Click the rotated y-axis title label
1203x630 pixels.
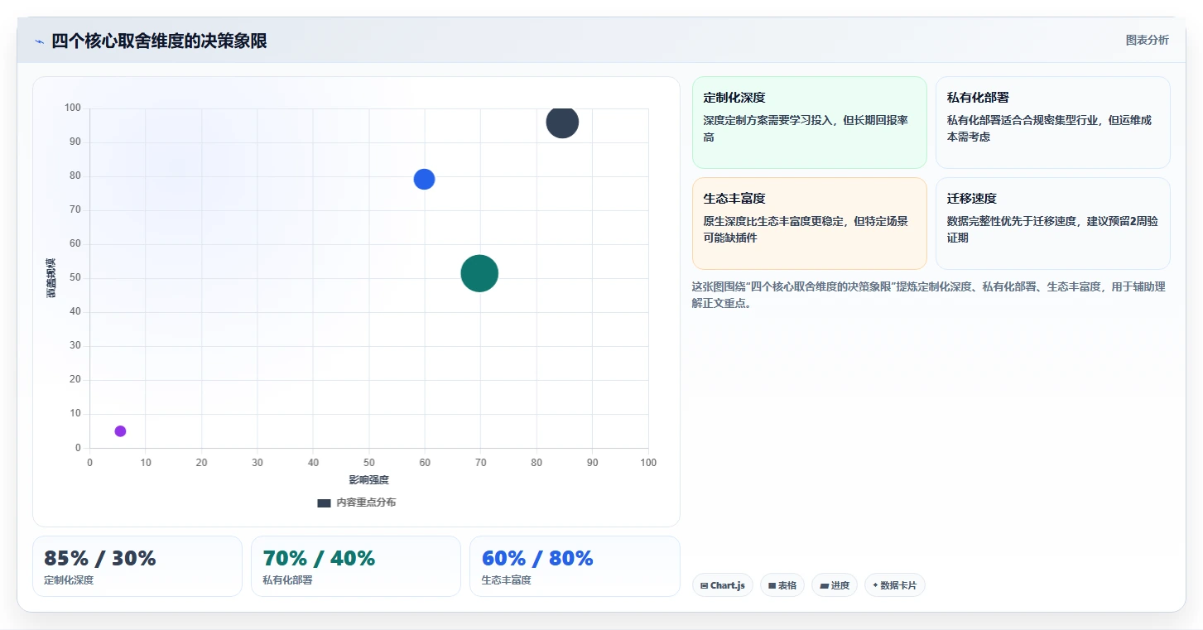(51, 278)
